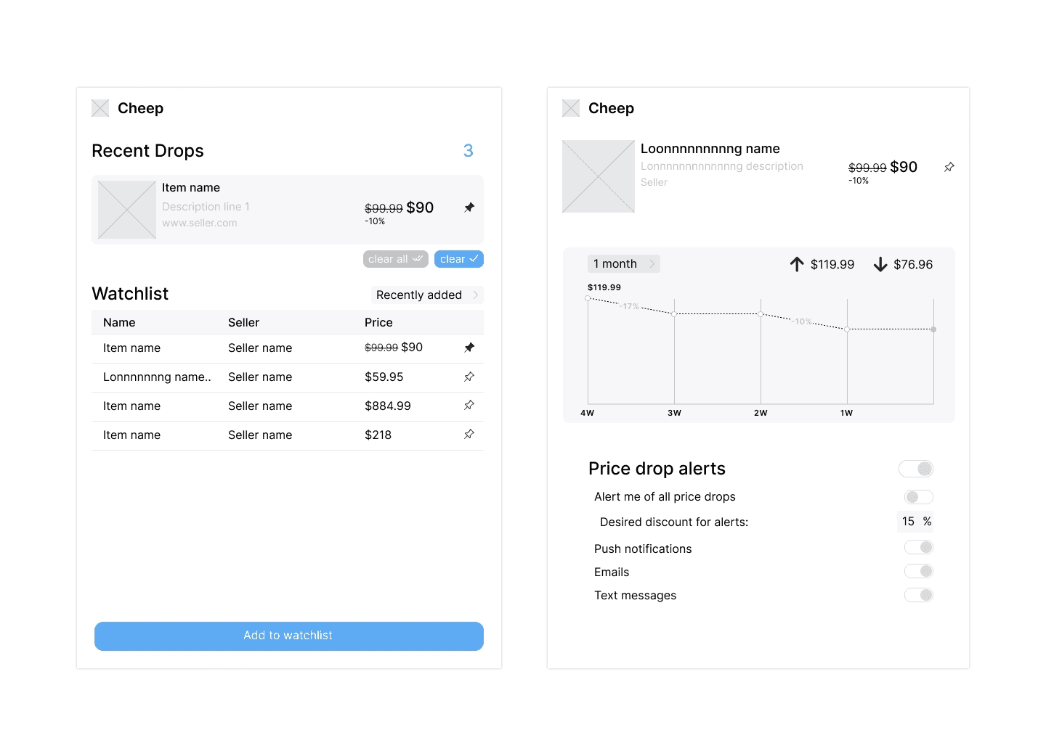The width and height of the screenshot is (1046, 743).
Task: Click Add to watchlist button
Action: click(x=289, y=636)
